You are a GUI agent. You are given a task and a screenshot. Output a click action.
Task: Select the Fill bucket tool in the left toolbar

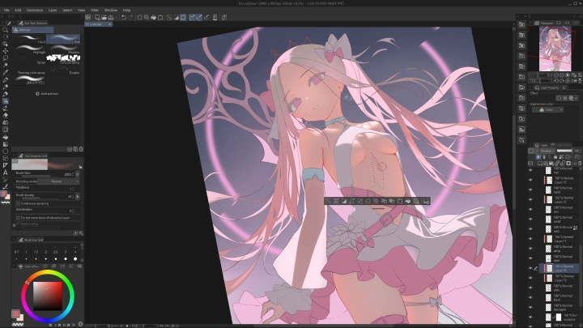tap(5, 137)
